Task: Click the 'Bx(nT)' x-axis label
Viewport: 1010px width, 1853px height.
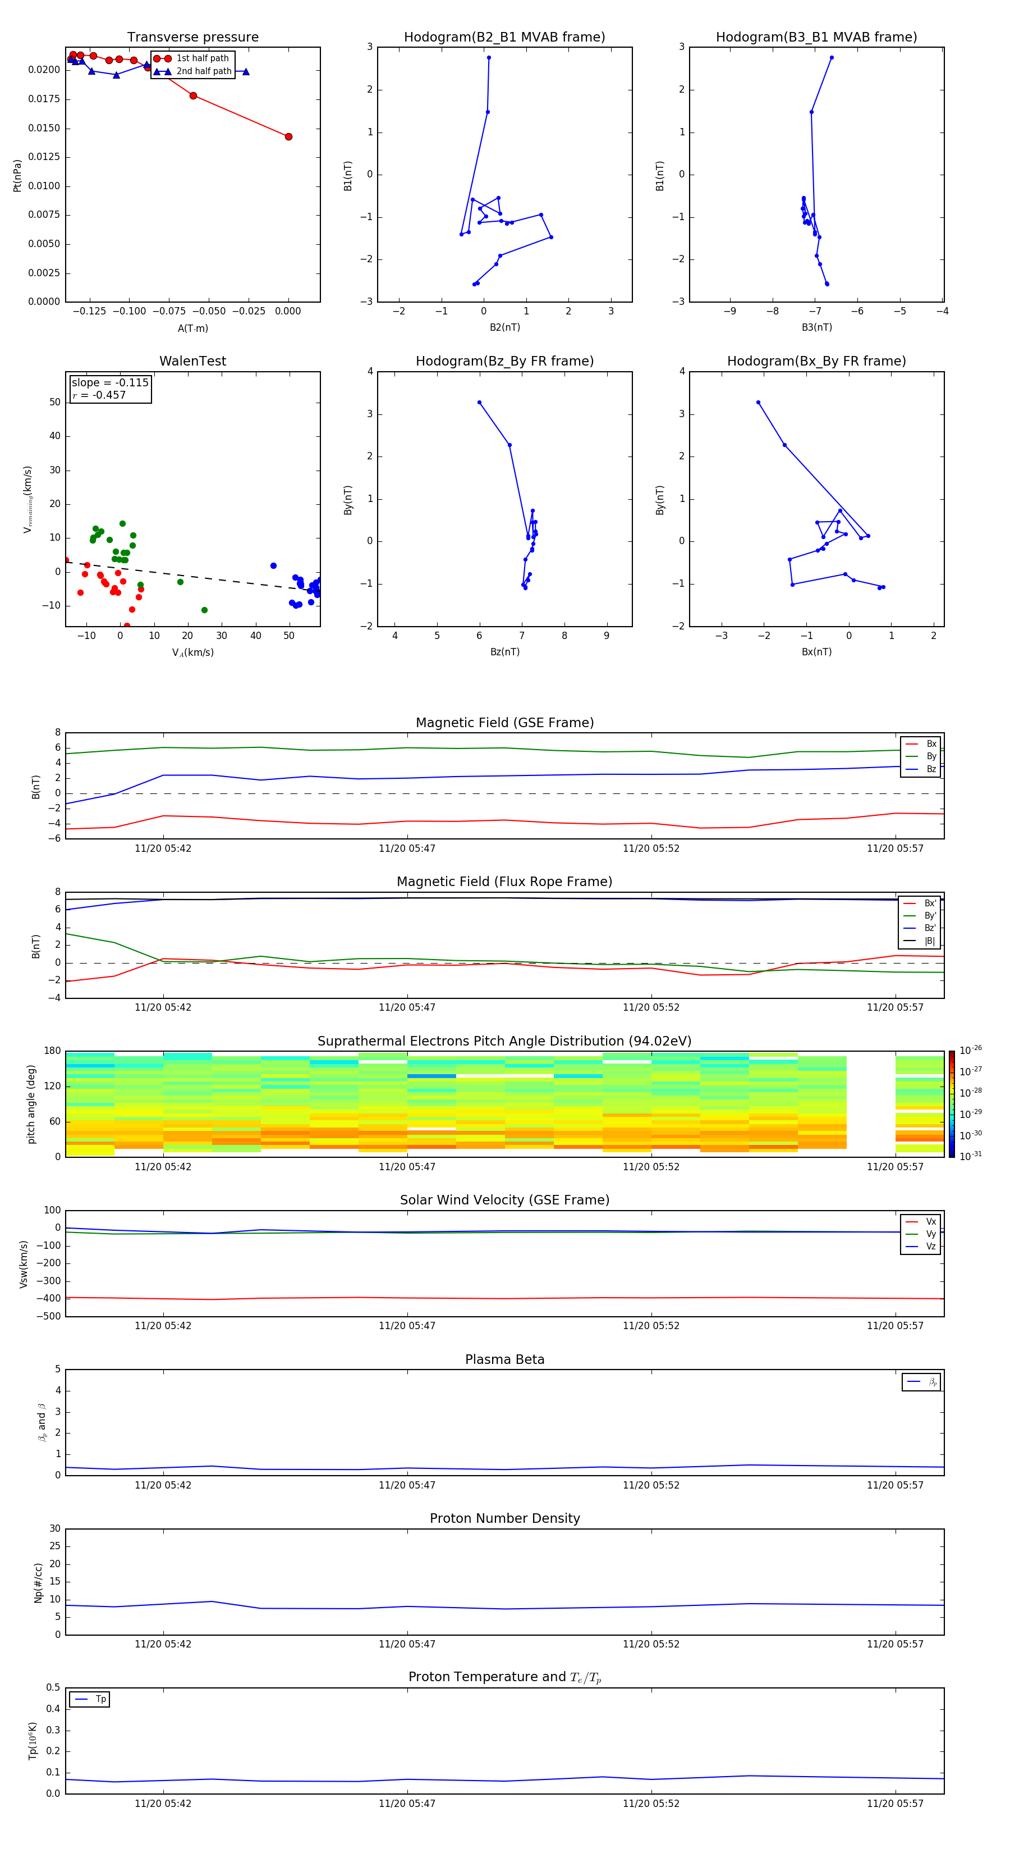Action: click(x=816, y=652)
